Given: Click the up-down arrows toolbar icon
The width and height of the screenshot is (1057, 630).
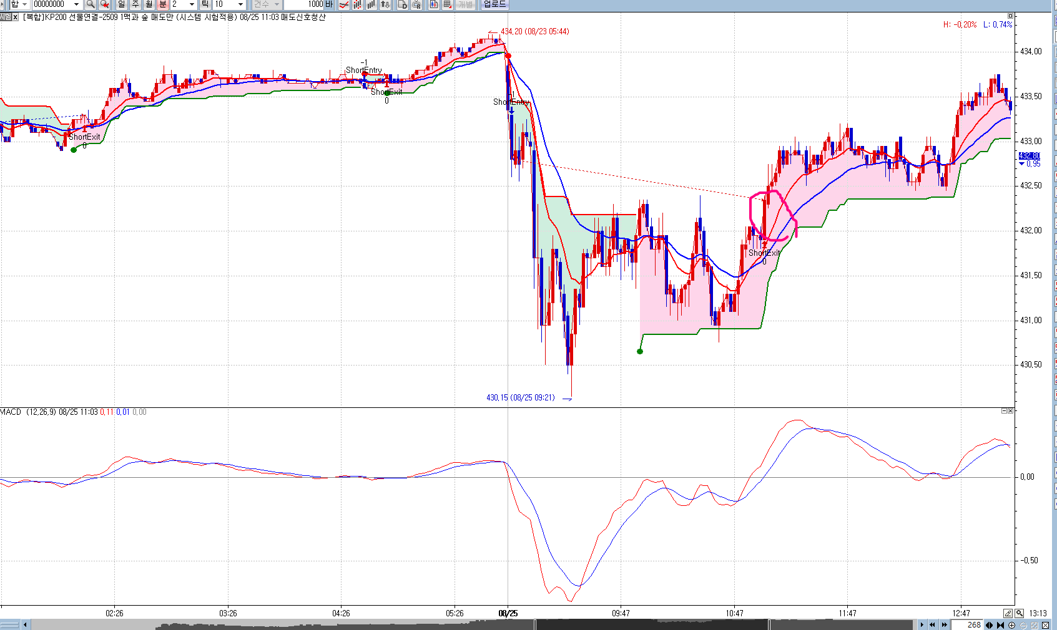Looking at the screenshot, I should point(385,4).
